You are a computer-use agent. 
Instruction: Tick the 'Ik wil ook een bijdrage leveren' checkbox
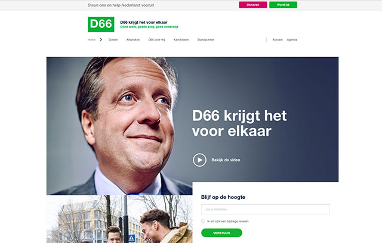click(x=203, y=221)
